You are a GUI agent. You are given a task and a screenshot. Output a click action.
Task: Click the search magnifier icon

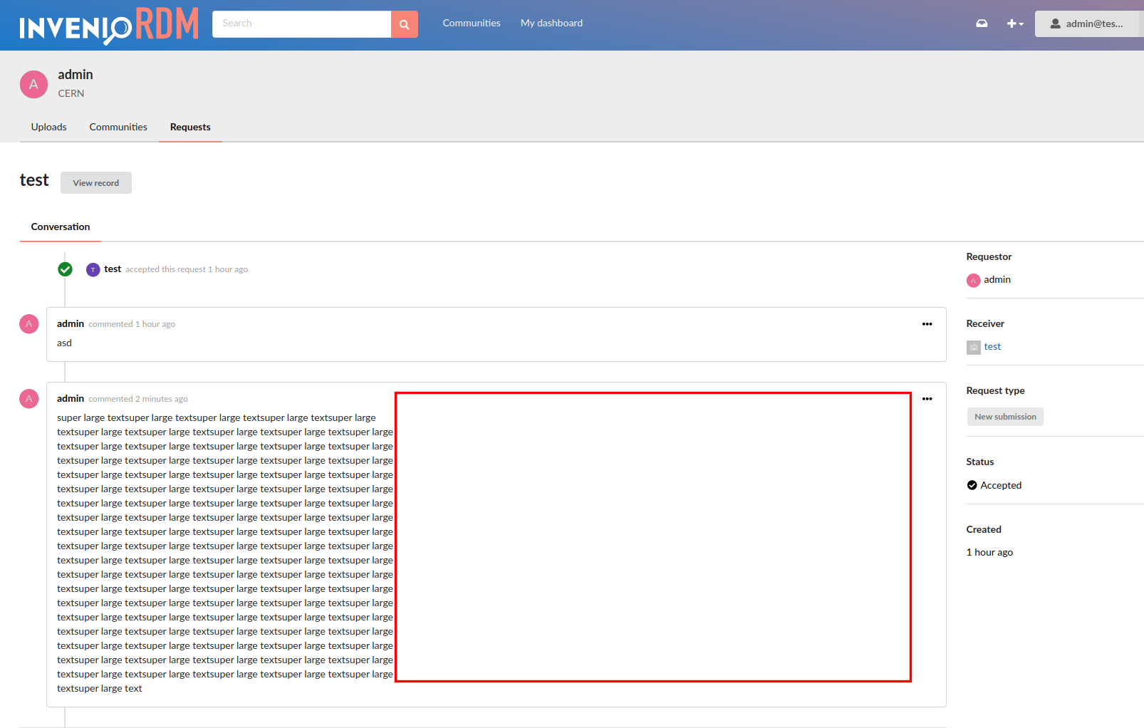[404, 24]
